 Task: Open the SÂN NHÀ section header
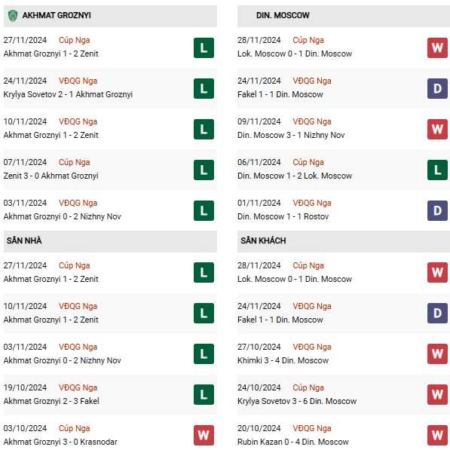coord(110,241)
